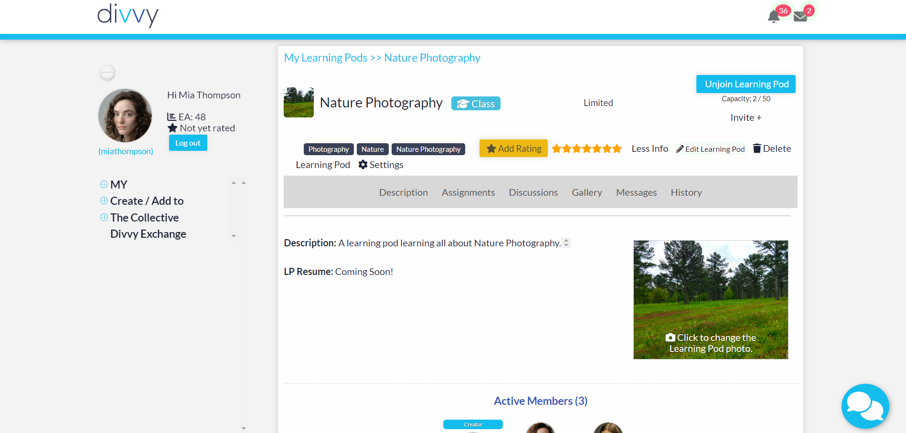Click the Add Rating button
The height and width of the screenshot is (433, 906).
pos(513,148)
